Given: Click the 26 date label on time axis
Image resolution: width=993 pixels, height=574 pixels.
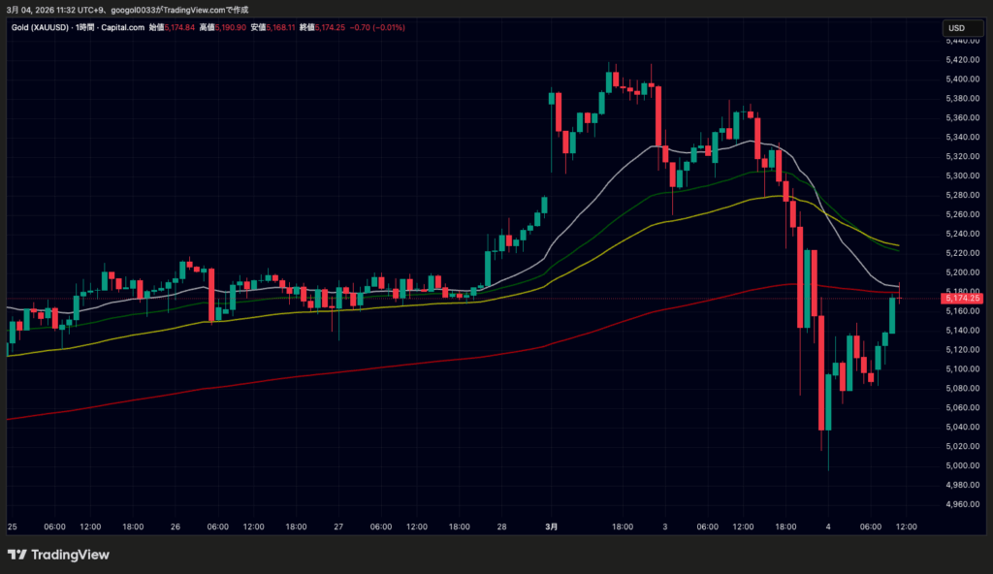Looking at the screenshot, I should click(176, 526).
